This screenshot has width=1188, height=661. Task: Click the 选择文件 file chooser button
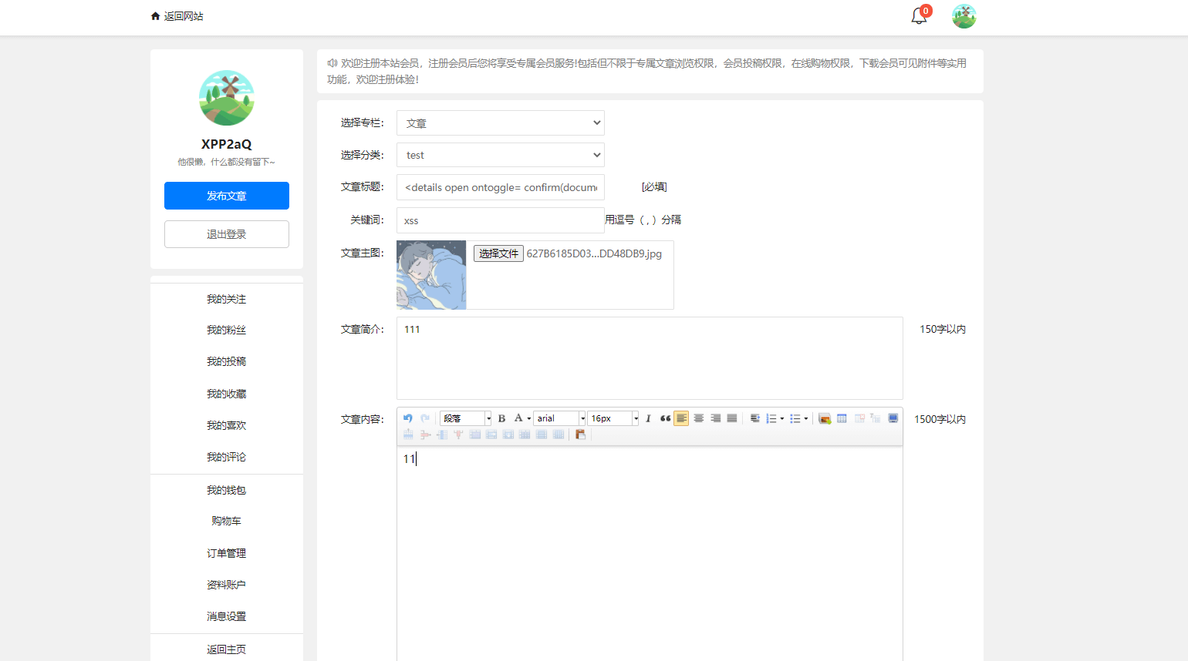[x=498, y=253]
